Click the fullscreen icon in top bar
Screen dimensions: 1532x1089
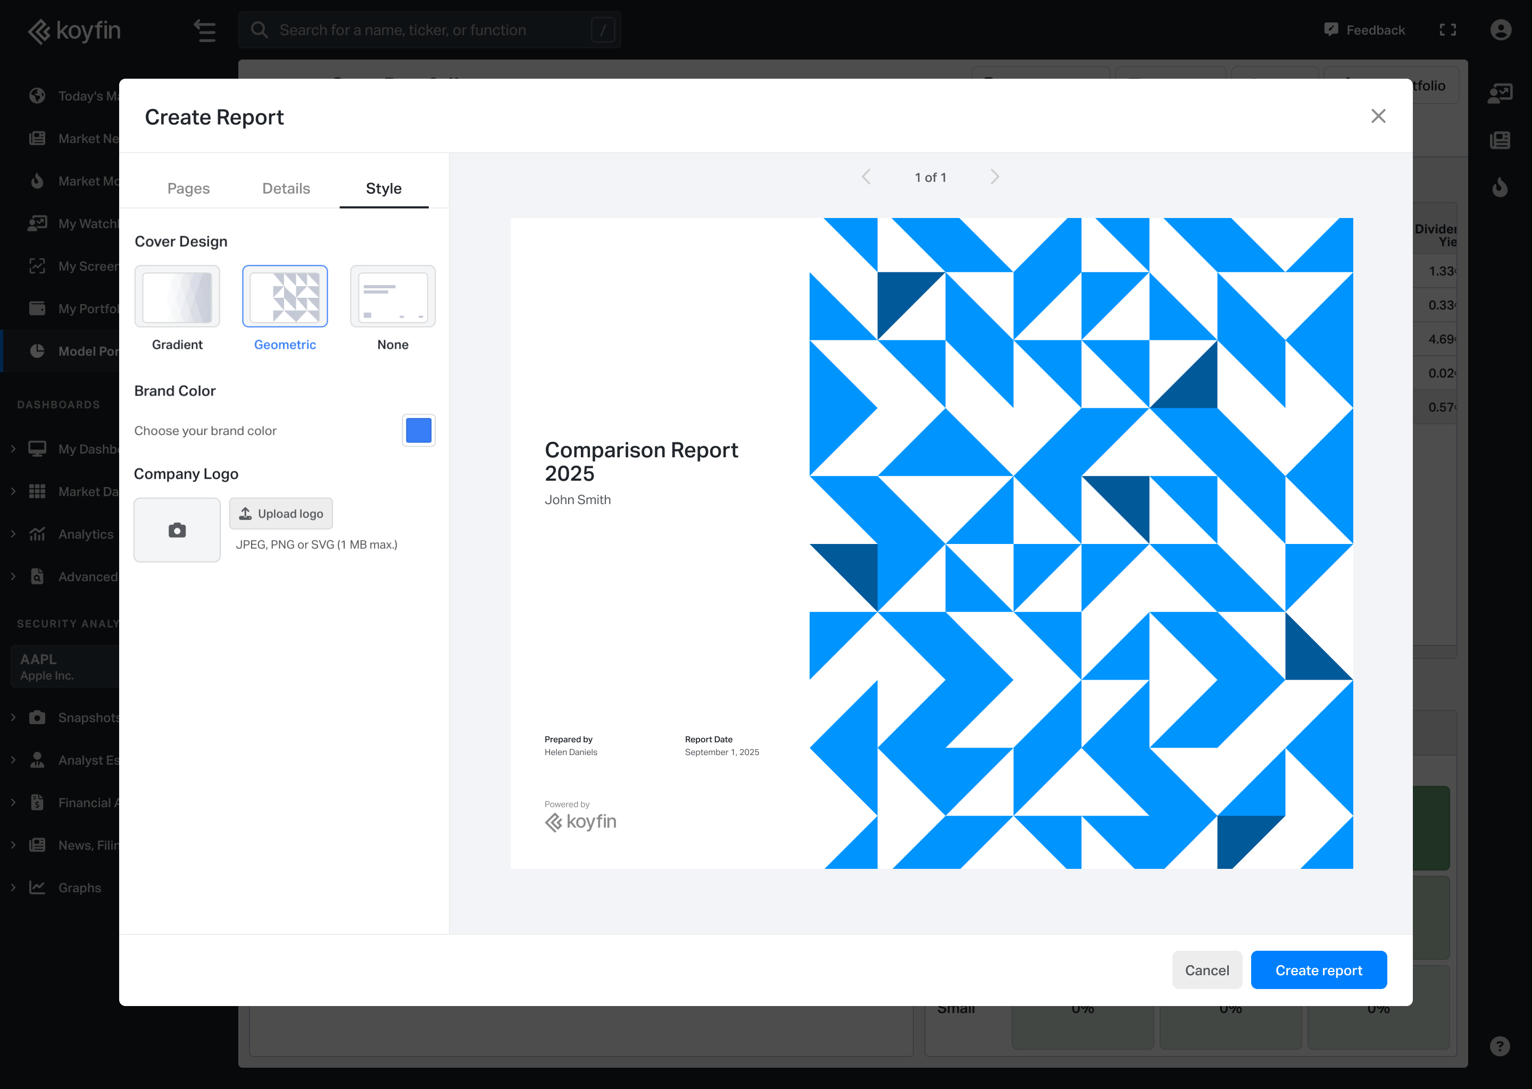pos(1447,30)
